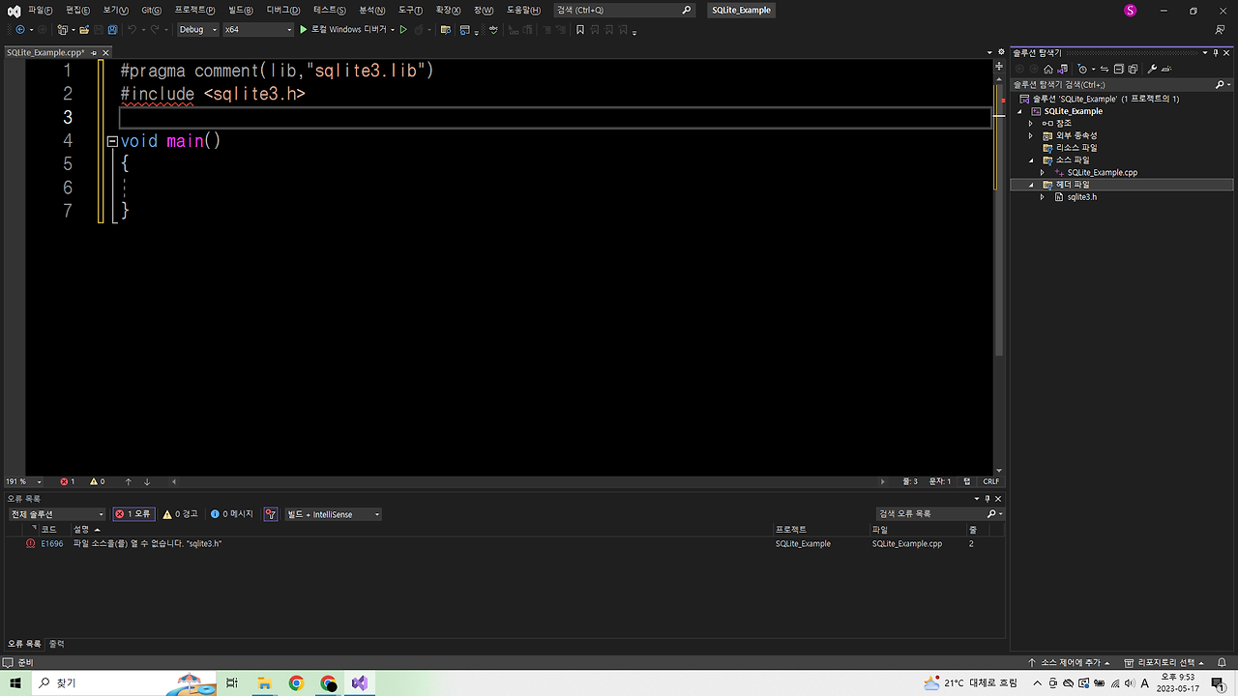
Task: Open the 프로젝트(P) menu
Action: tap(195, 10)
